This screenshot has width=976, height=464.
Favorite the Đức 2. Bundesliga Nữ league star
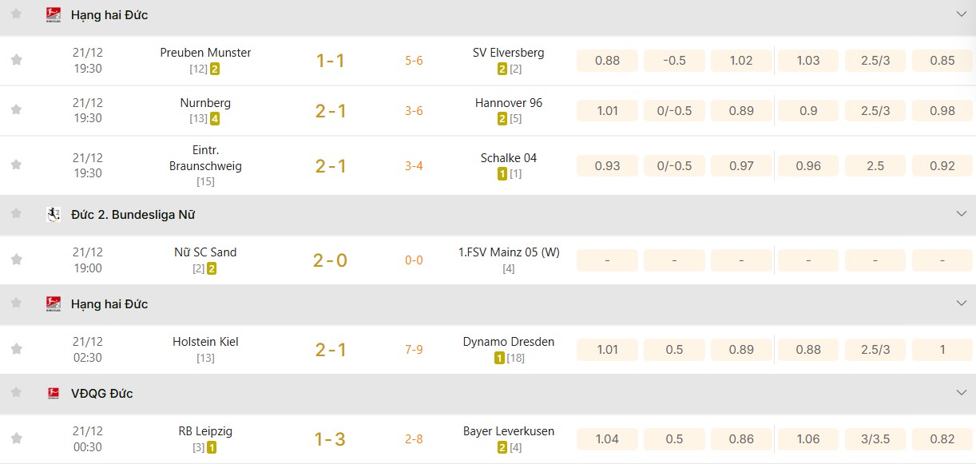(x=17, y=214)
